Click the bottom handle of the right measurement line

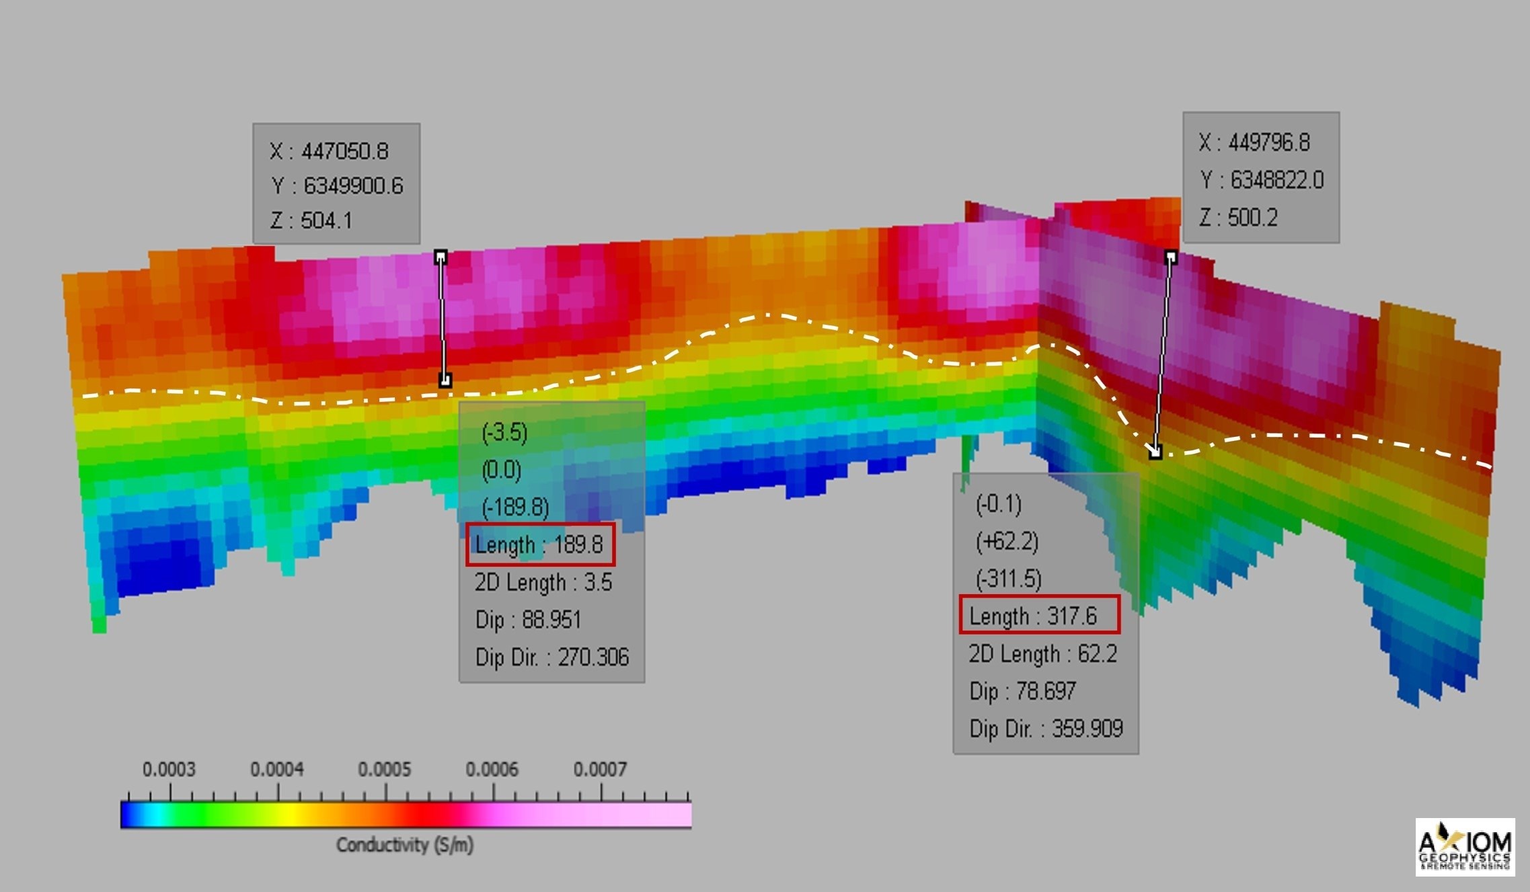point(1155,452)
